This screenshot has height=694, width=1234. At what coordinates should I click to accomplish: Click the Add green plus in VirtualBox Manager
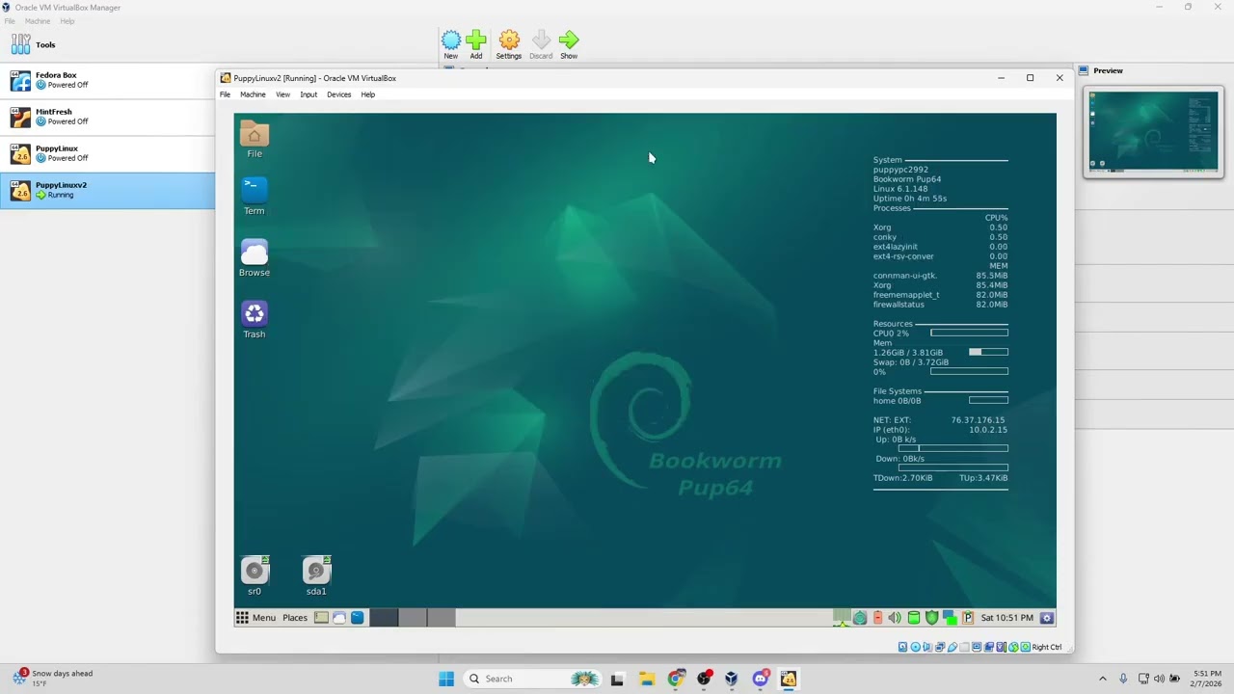click(x=476, y=44)
